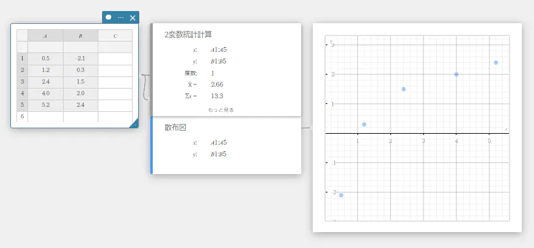534x248 pixels.
Task: Click the cell containing -2.1
Action: coord(80,59)
